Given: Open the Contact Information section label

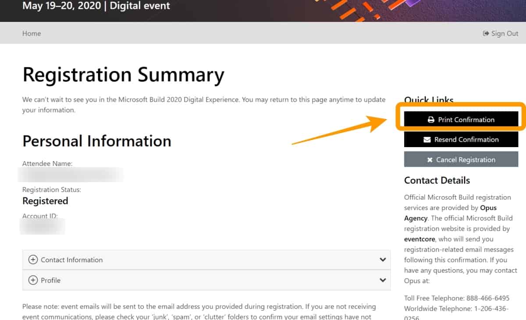Looking at the screenshot, I should click(71, 260).
